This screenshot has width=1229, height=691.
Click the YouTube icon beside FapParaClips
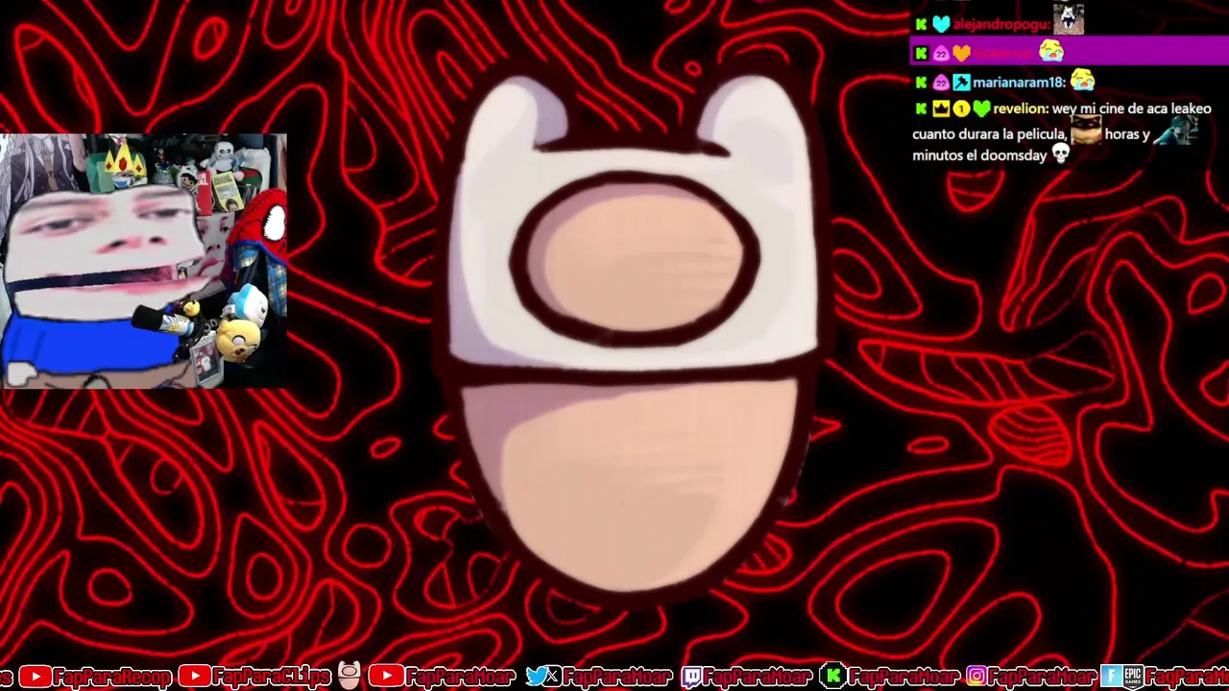194,678
